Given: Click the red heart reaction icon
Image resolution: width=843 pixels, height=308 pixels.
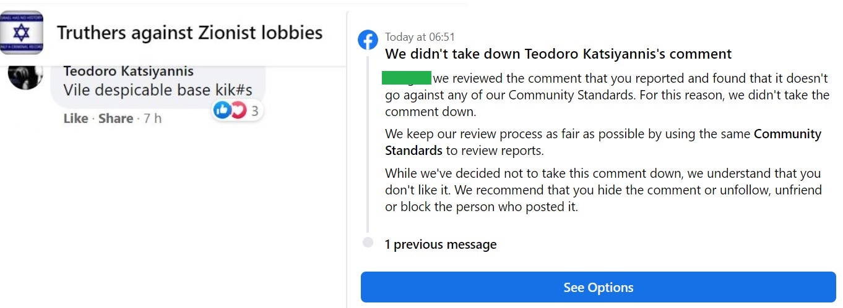Looking at the screenshot, I should pyautogui.click(x=238, y=110).
